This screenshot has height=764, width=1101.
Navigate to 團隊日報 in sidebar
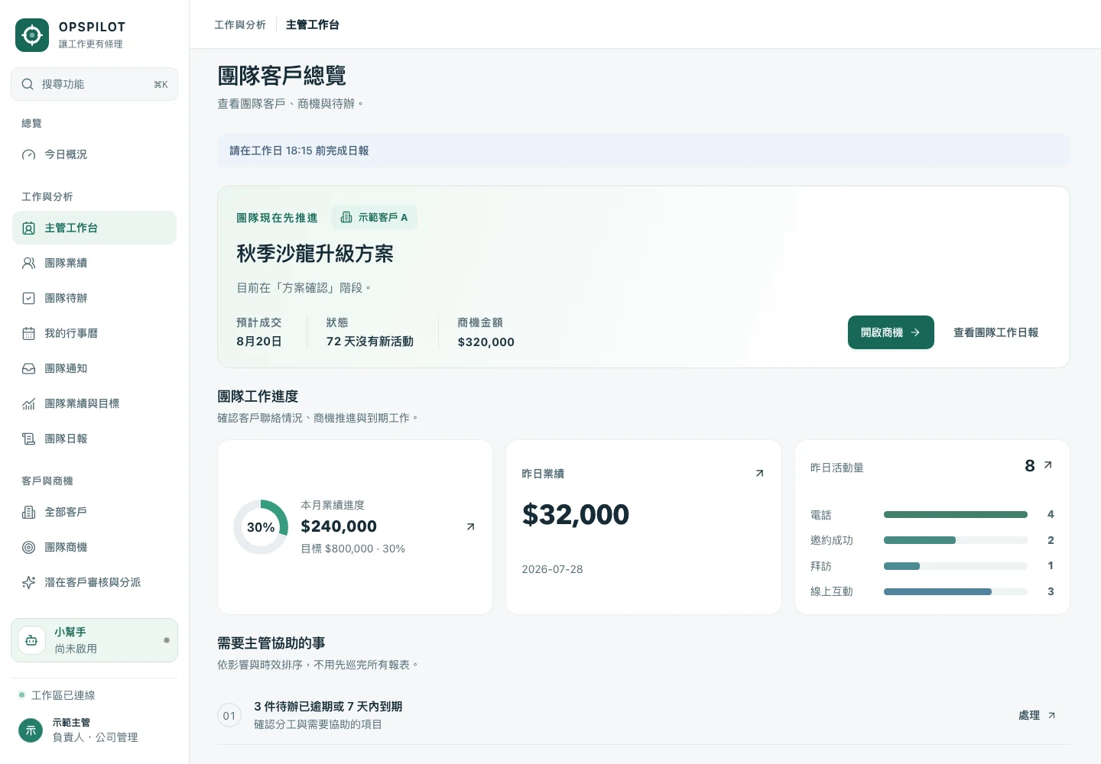coord(94,439)
